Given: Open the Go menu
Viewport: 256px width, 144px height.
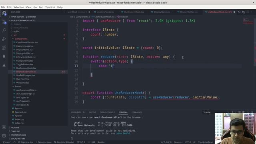Looking at the screenshot, I should coord(35,7).
